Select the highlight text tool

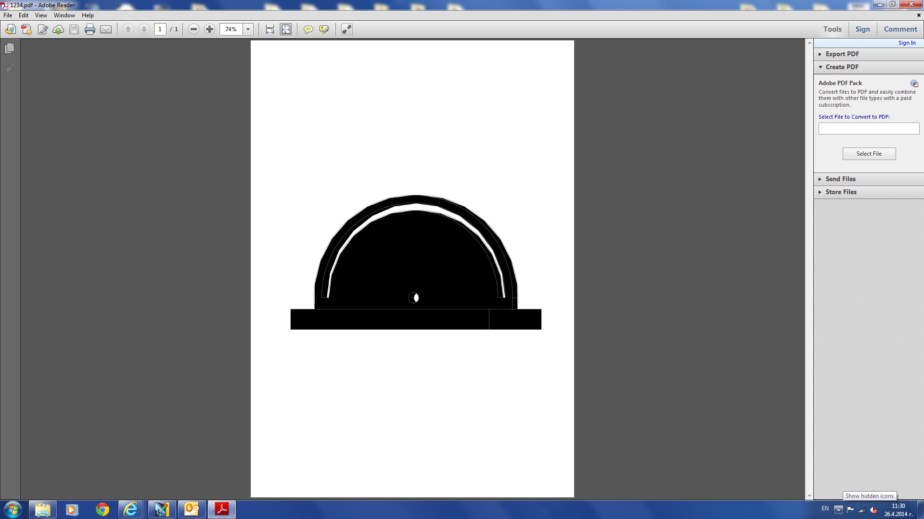pos(324,29)
